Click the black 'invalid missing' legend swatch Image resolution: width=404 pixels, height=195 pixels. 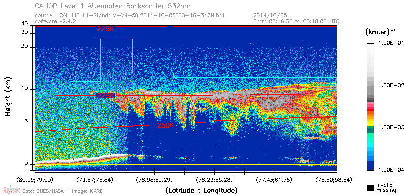370,188
